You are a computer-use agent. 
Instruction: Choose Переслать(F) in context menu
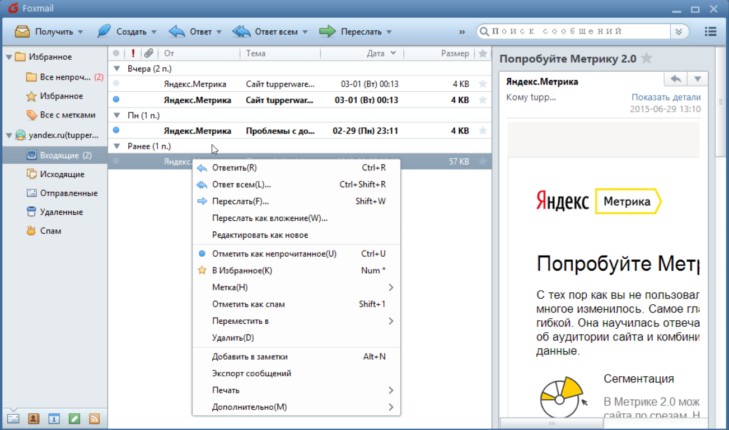click(x=297, y=201)
